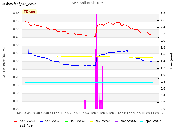Click the 0.0 right axis tick label
The height and width of the screenshot is (131, 175).
point(163,109)
